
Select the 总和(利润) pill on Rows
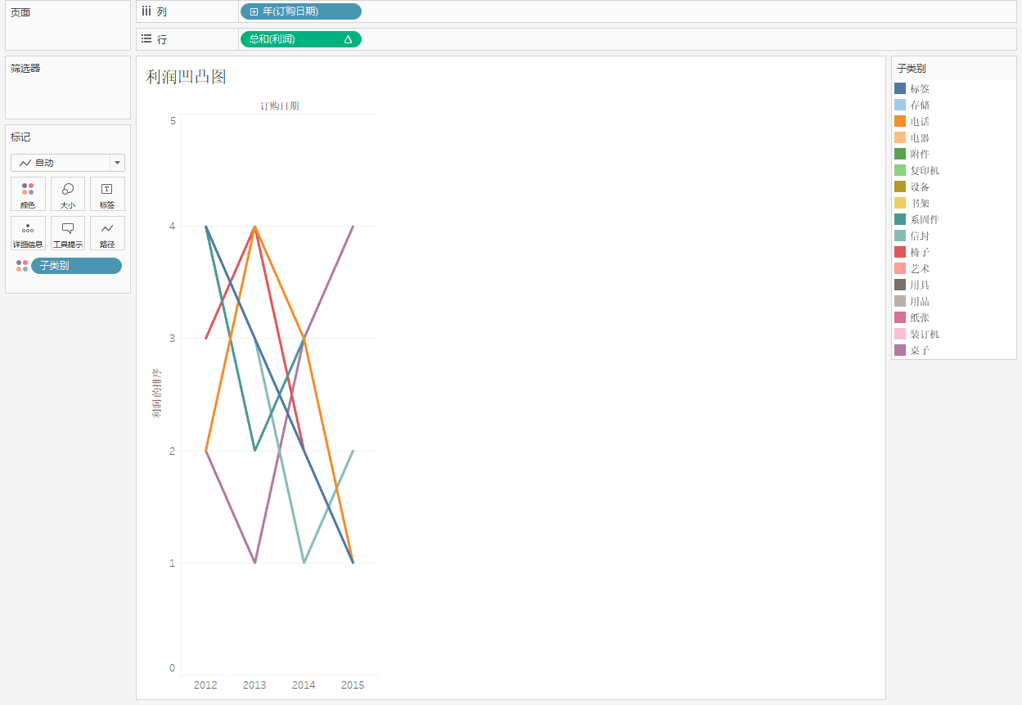300,39
